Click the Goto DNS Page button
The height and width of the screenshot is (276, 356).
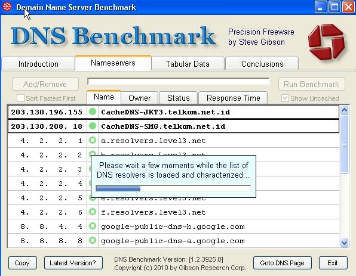282,263
